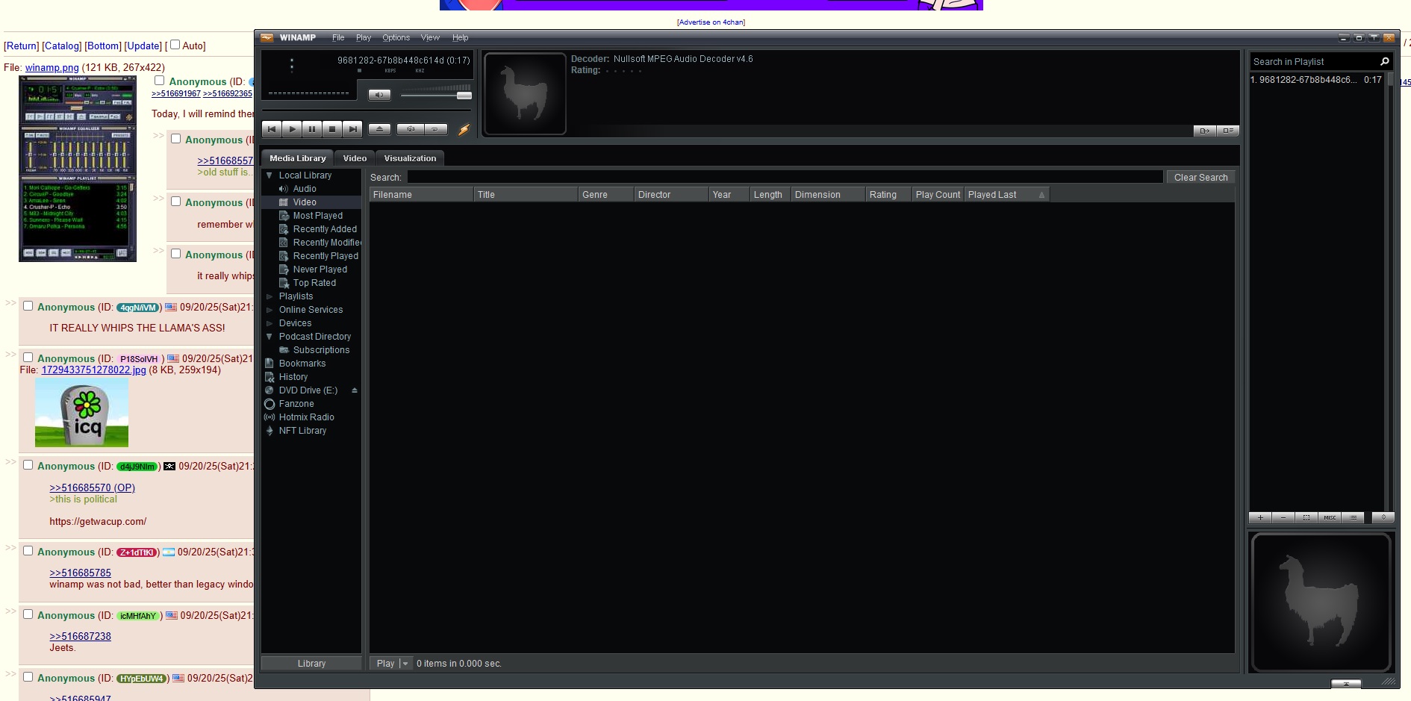1411x701 pixels.
Task: Collapse the Podcast Directory node
Action: click(270, 337)
